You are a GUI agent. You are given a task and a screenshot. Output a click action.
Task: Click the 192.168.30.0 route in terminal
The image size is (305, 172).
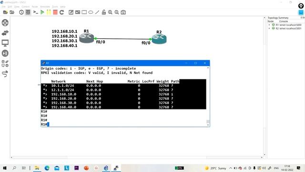pos(63,103)
